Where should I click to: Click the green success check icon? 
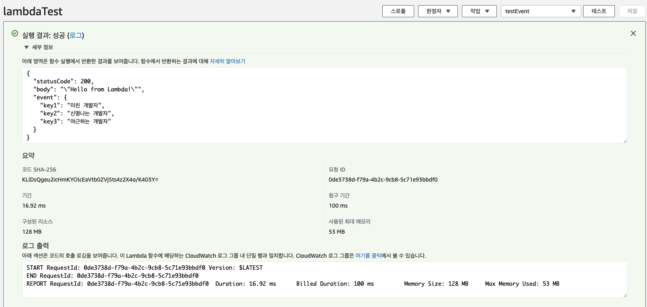coord(15,33)
